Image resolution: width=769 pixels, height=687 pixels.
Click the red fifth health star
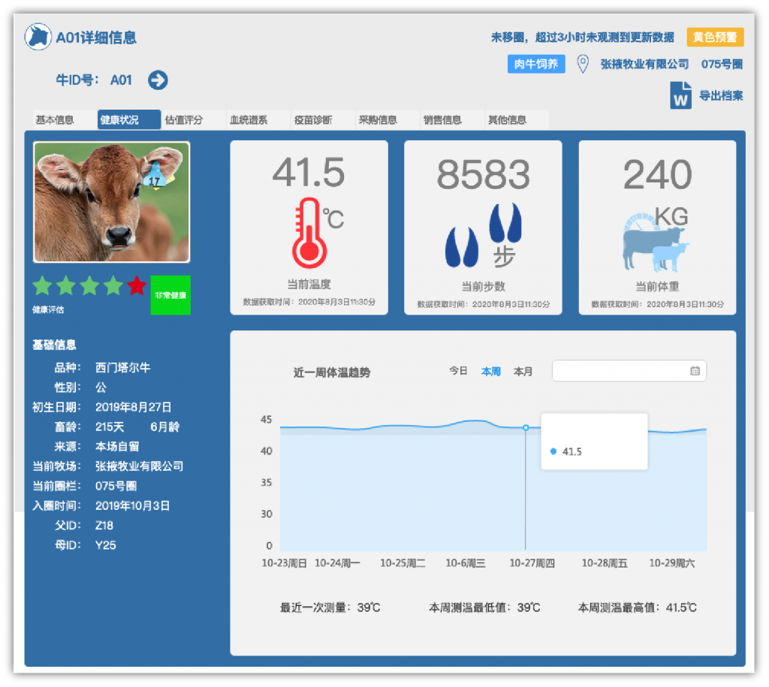137,285
